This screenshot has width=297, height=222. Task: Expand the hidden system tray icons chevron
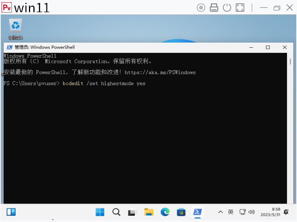pos(220,212)
